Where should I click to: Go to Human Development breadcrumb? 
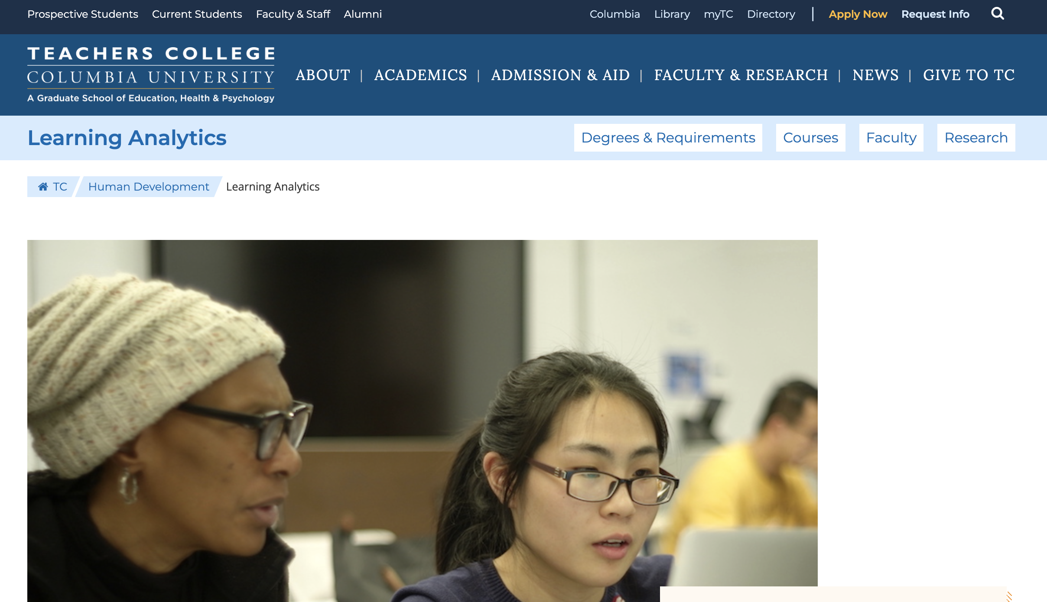pyautogui.click(x=149, y=187)
